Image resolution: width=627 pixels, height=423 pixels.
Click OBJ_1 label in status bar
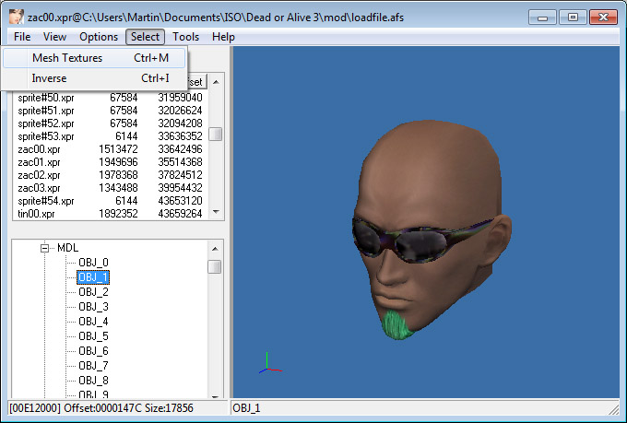tap(246, 408)
